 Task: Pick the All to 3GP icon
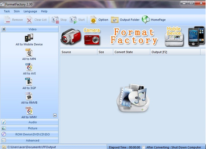28,81
